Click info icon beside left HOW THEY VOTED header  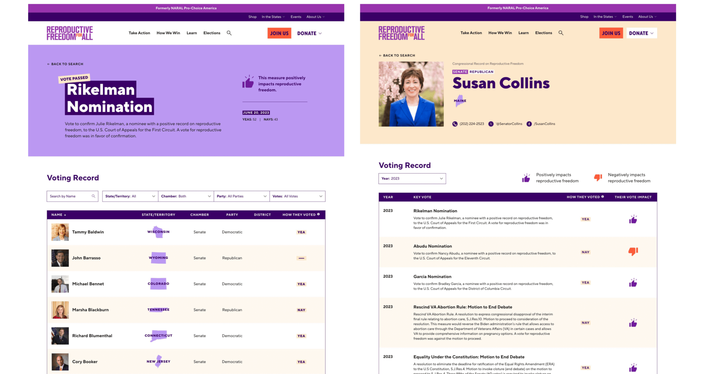pos(319,214)
